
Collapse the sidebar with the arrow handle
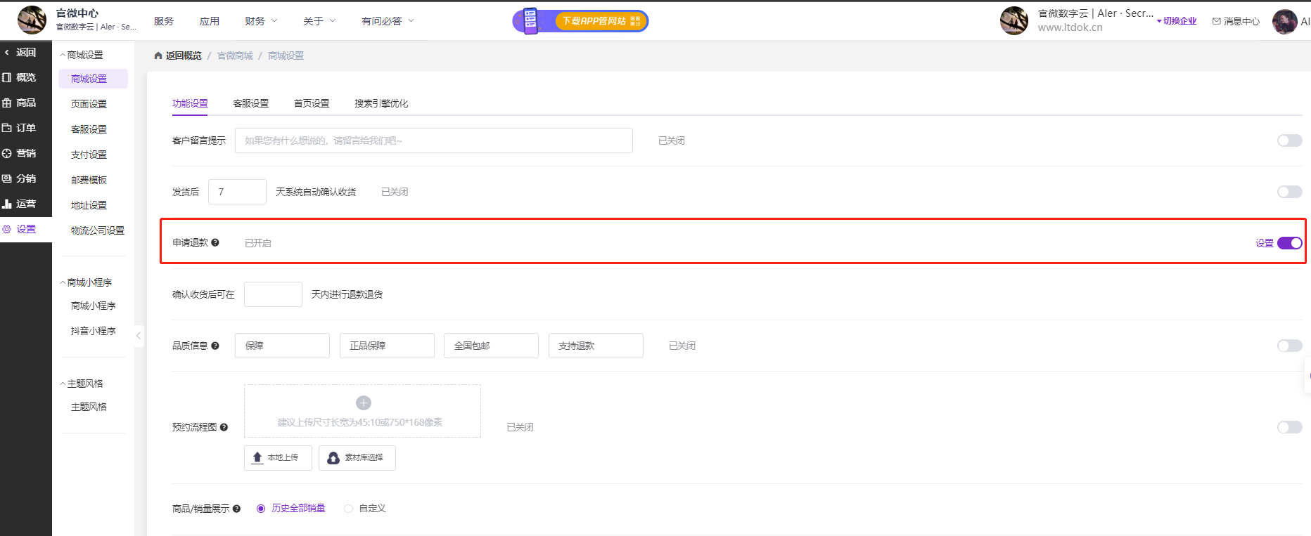click(139, 336)
